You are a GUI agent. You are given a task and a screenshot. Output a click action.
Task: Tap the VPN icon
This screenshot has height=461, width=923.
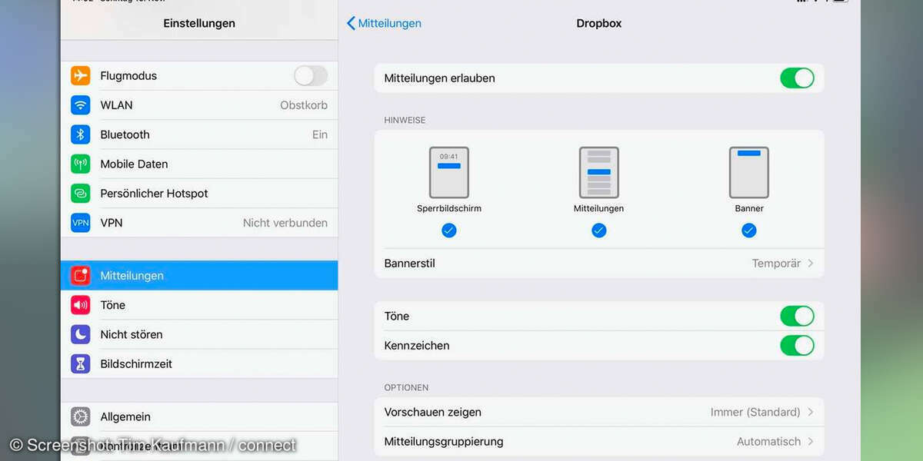point(81,223)
